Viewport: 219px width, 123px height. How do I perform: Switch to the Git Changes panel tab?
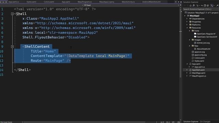[205, 122]
